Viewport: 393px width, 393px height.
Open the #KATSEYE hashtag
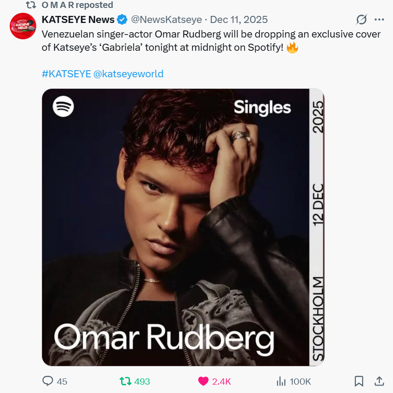pos(66,74)
